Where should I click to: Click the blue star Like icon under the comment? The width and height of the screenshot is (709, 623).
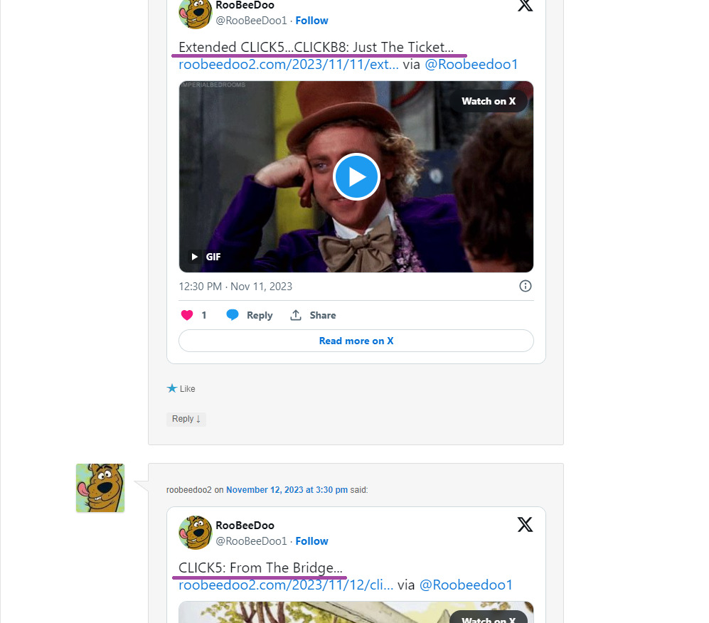tap(172, 388)
